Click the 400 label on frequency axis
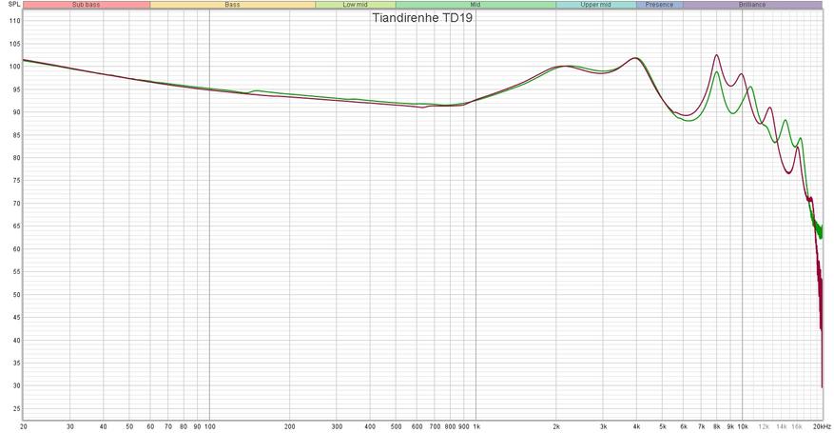The width and height of the screenshot is (834, 433). click(x=370, y=426)
